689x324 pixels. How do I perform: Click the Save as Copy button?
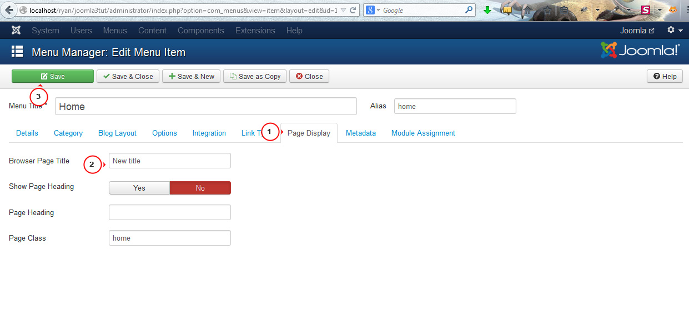tap(255, 76)
